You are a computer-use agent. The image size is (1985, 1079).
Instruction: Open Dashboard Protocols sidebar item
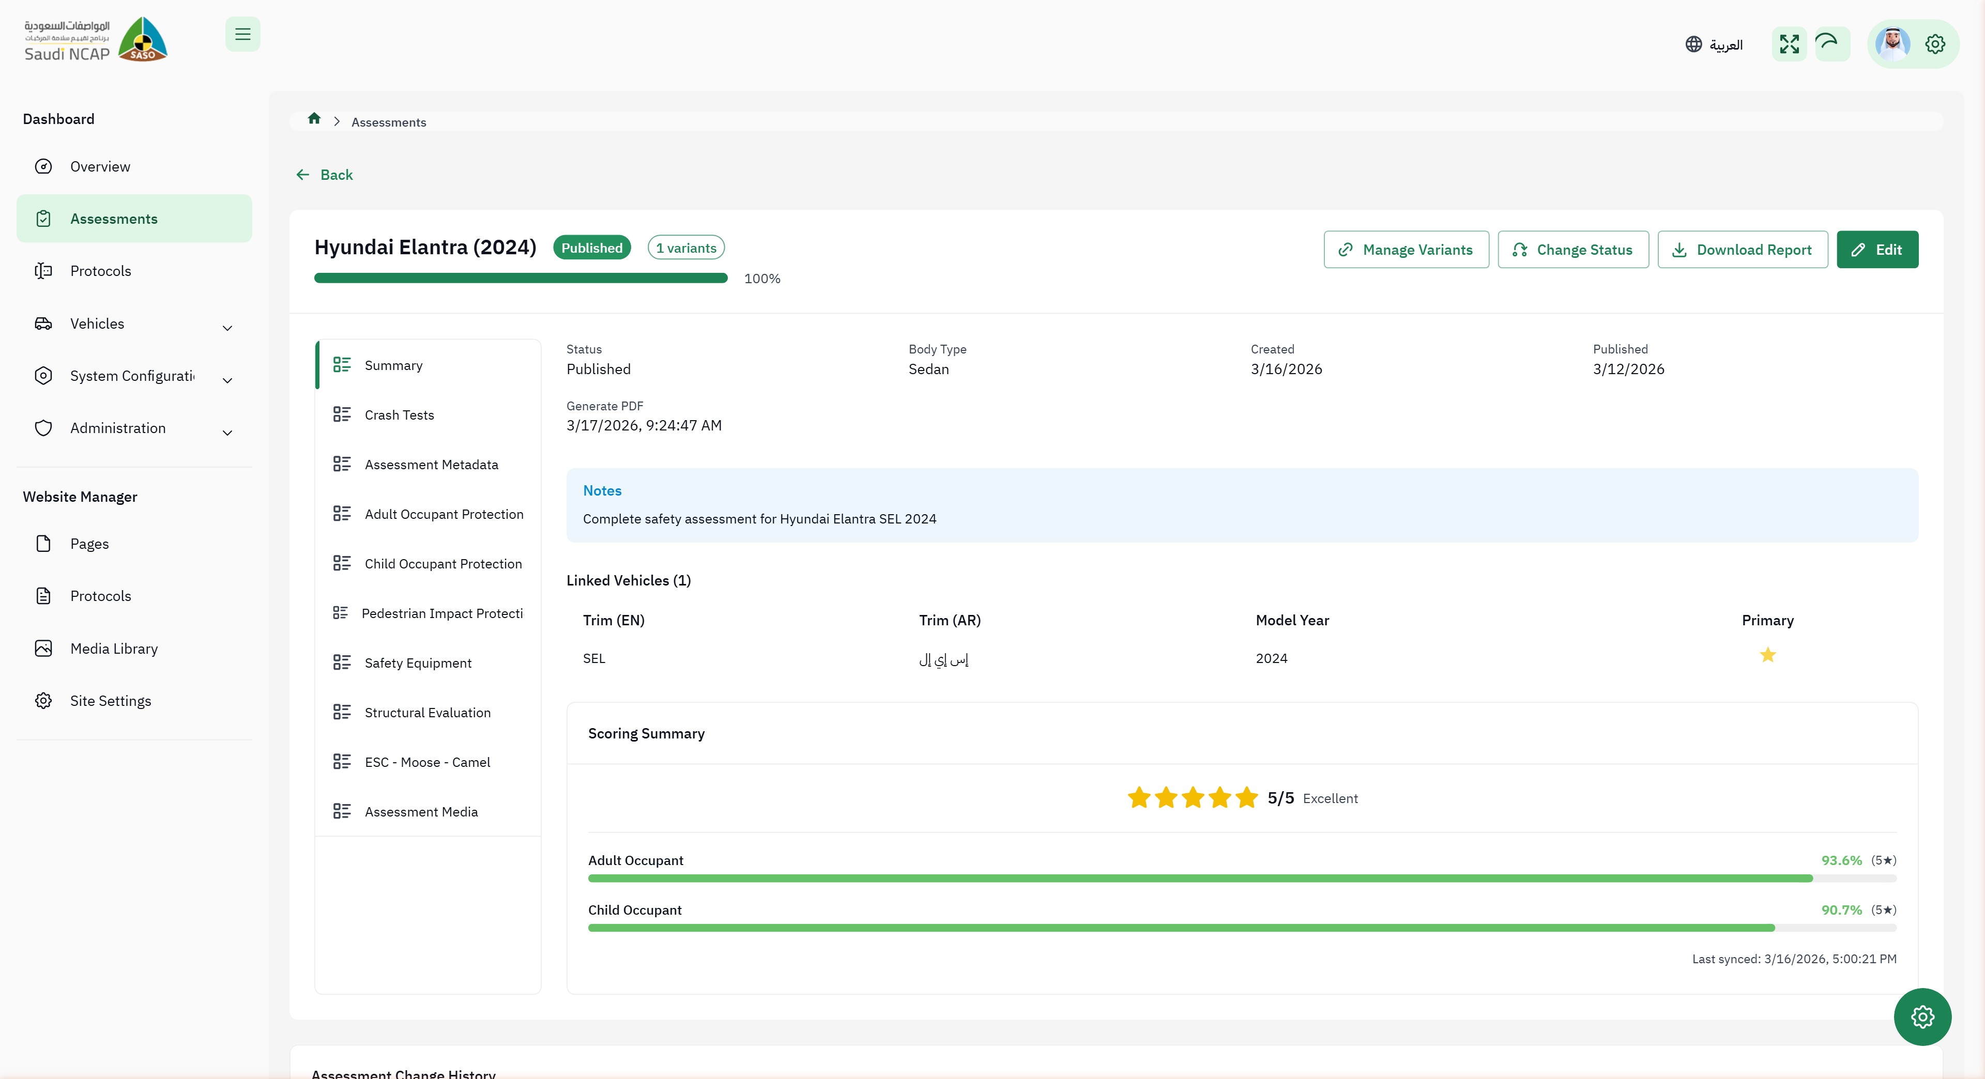click(134, 271)
